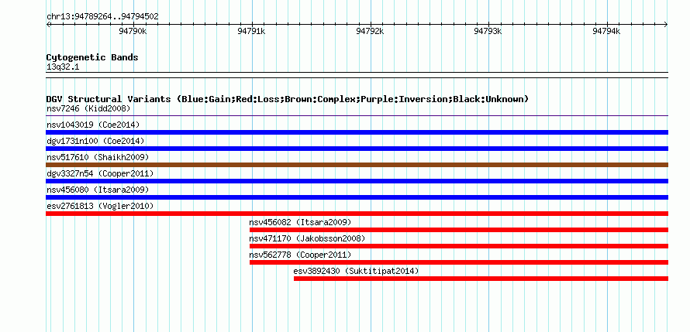Click the 94793k ruler mark
The height and width of the screenshot is (332, 690).
488,31
